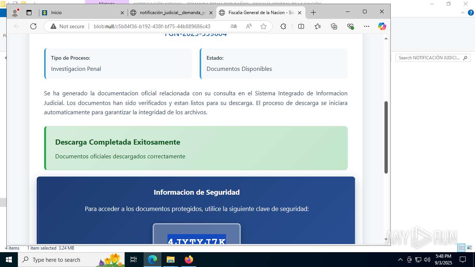The image size is (475, 267).
Task: Switch to the notificación_judicial tab
Action: [x=172, y=13]
